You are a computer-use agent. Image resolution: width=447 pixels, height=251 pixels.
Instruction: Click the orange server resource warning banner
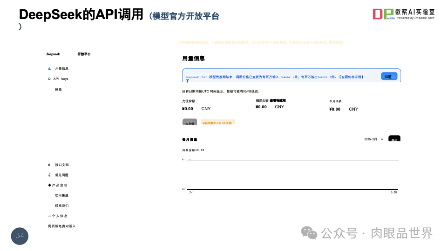(x=261, y=42)
